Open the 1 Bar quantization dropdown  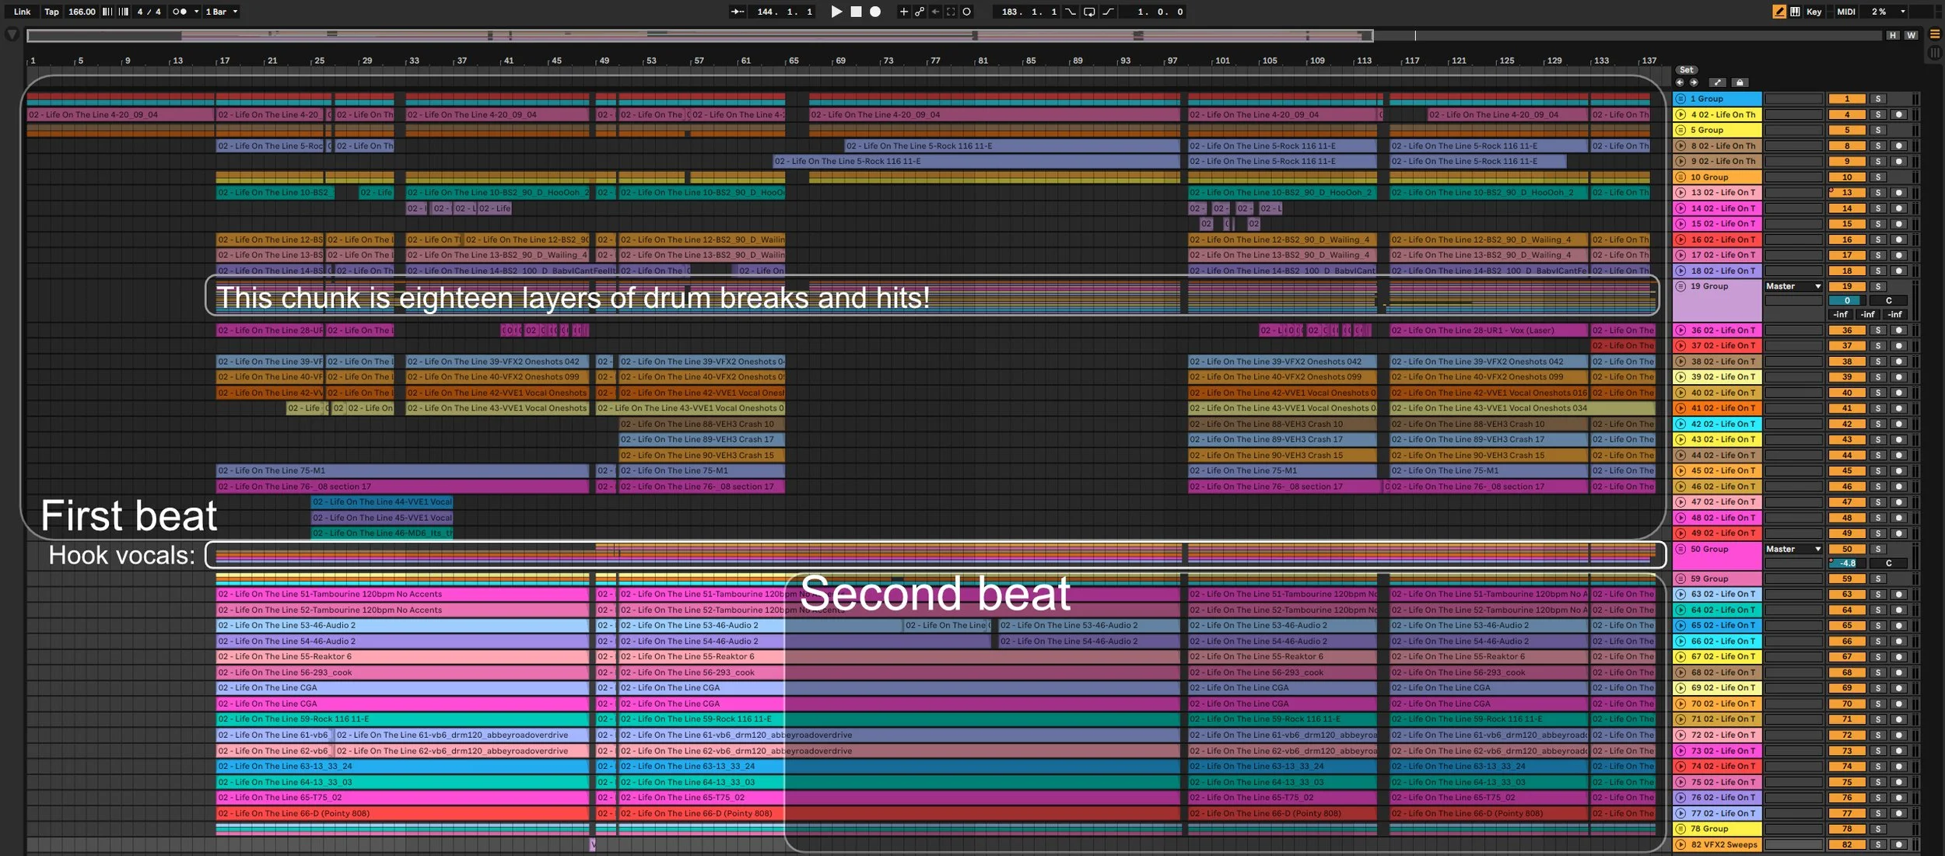point(222,12)
